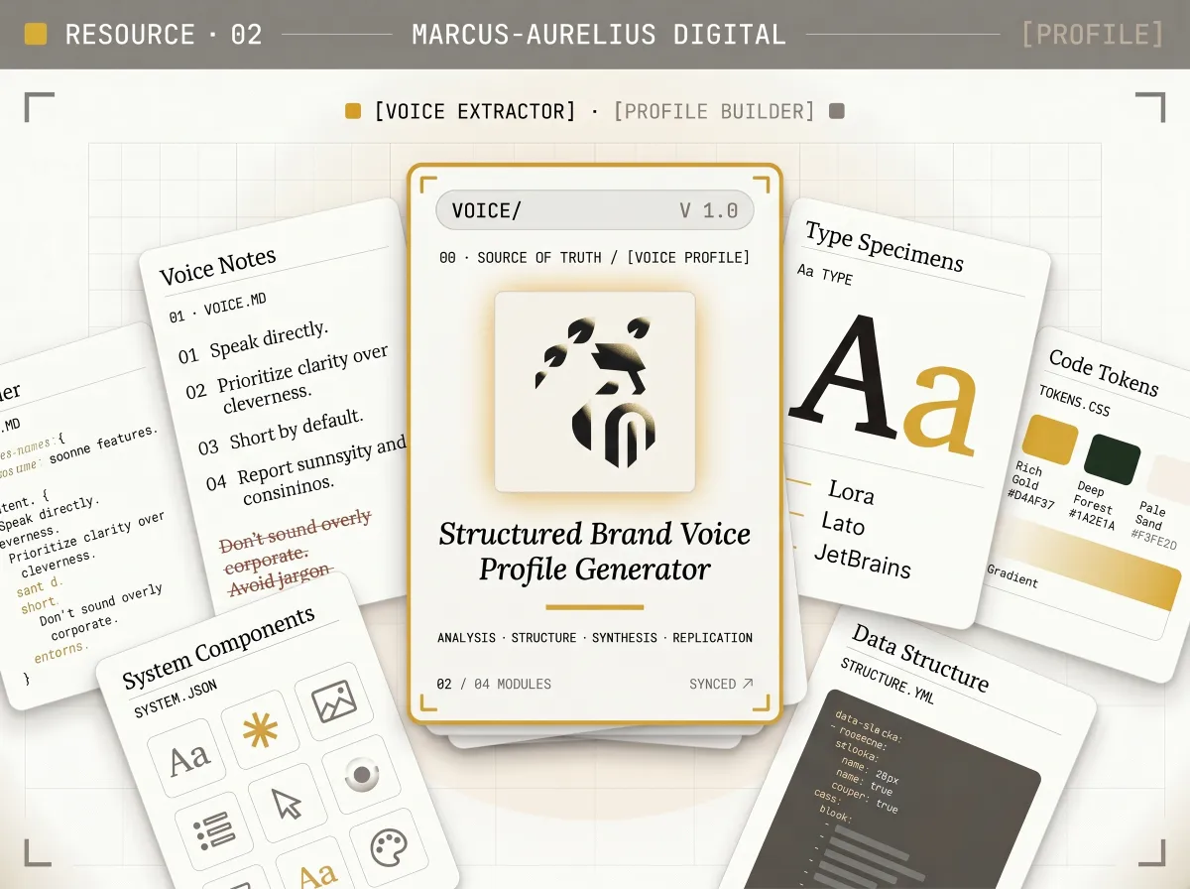Open the image placeholder icon tile
The height and width of the screenshot is (889, 1190).
[333, 701]
